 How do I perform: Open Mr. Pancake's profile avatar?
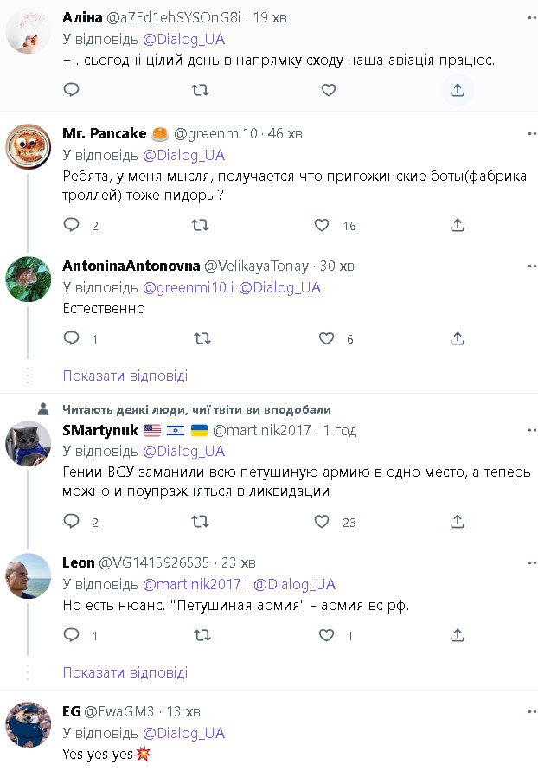point(29,146)
